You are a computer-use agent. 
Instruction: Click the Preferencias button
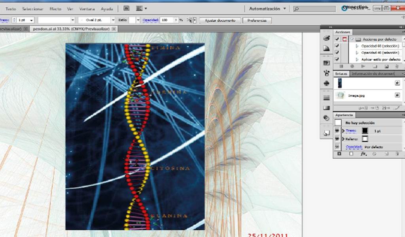257,21
